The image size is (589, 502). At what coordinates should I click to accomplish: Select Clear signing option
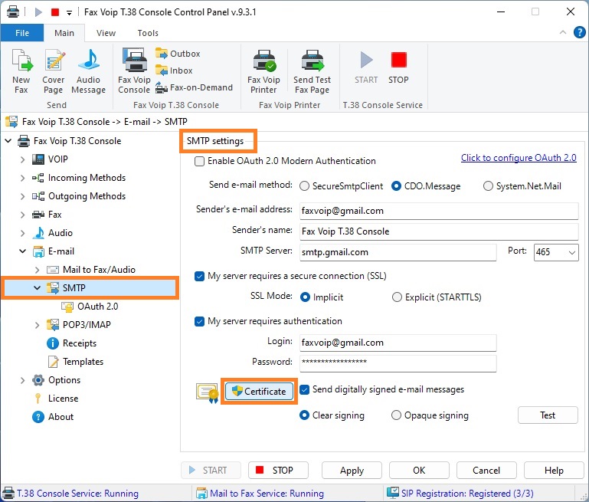coord(305,415)
